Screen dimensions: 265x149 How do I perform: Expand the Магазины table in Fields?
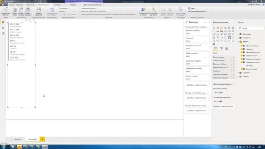tap(238, 38)
